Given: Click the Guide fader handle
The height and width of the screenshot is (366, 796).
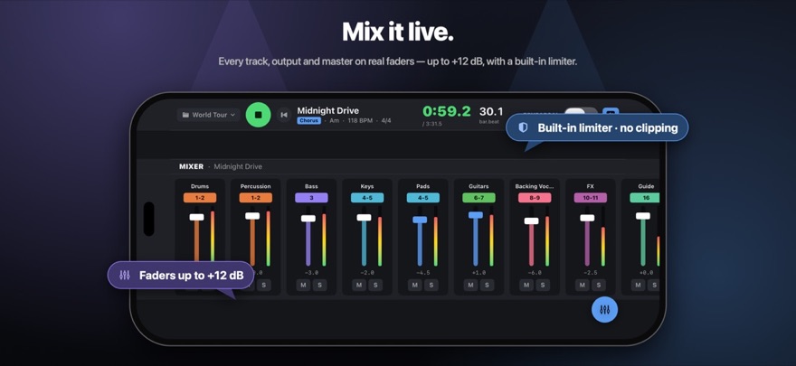Looking at the screenshot, I should pos(643,216).
